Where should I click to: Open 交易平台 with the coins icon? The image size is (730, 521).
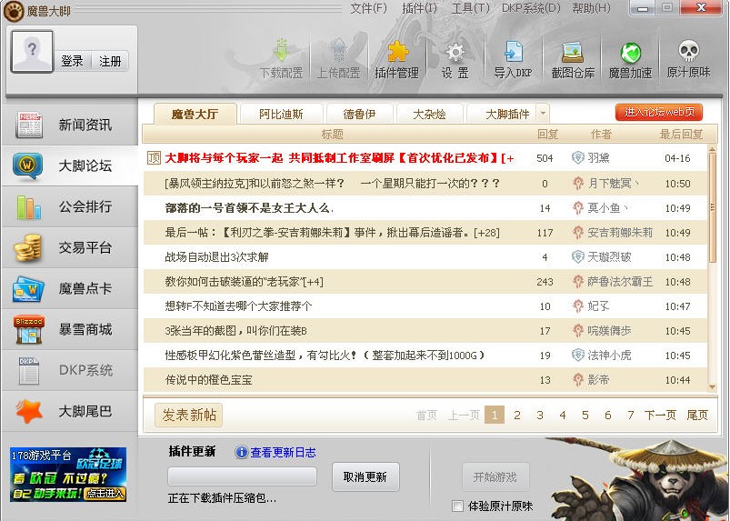click(x=69, y=247)
